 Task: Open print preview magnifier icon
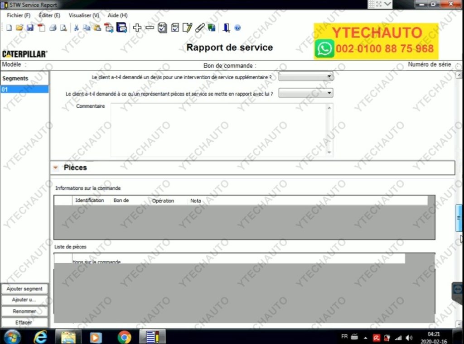pos(63,28)
